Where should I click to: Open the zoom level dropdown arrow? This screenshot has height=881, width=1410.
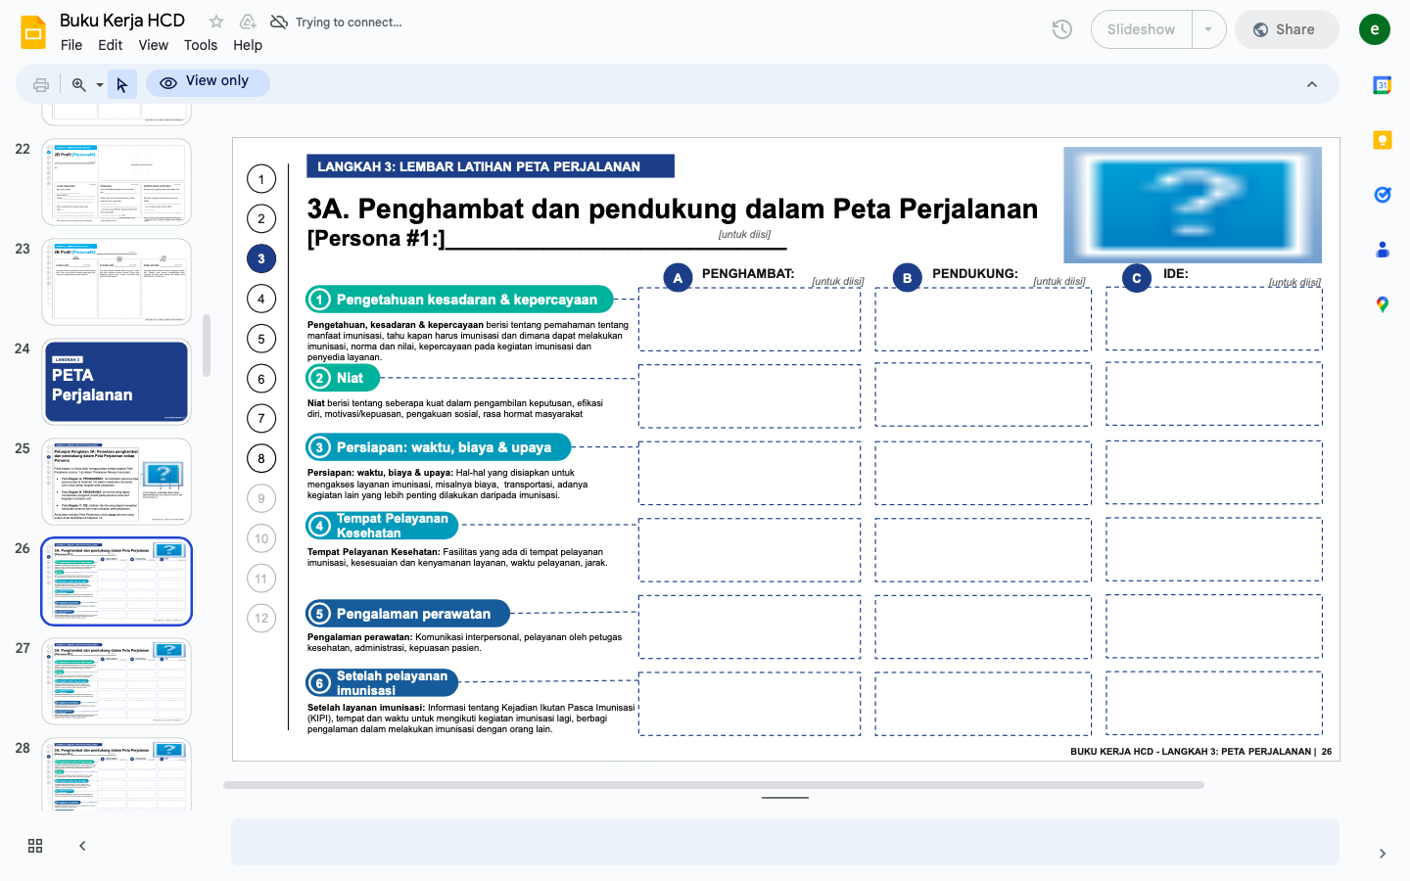pos(99,85)
